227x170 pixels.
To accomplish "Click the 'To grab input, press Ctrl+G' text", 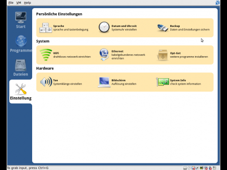I will coord(28,168).
